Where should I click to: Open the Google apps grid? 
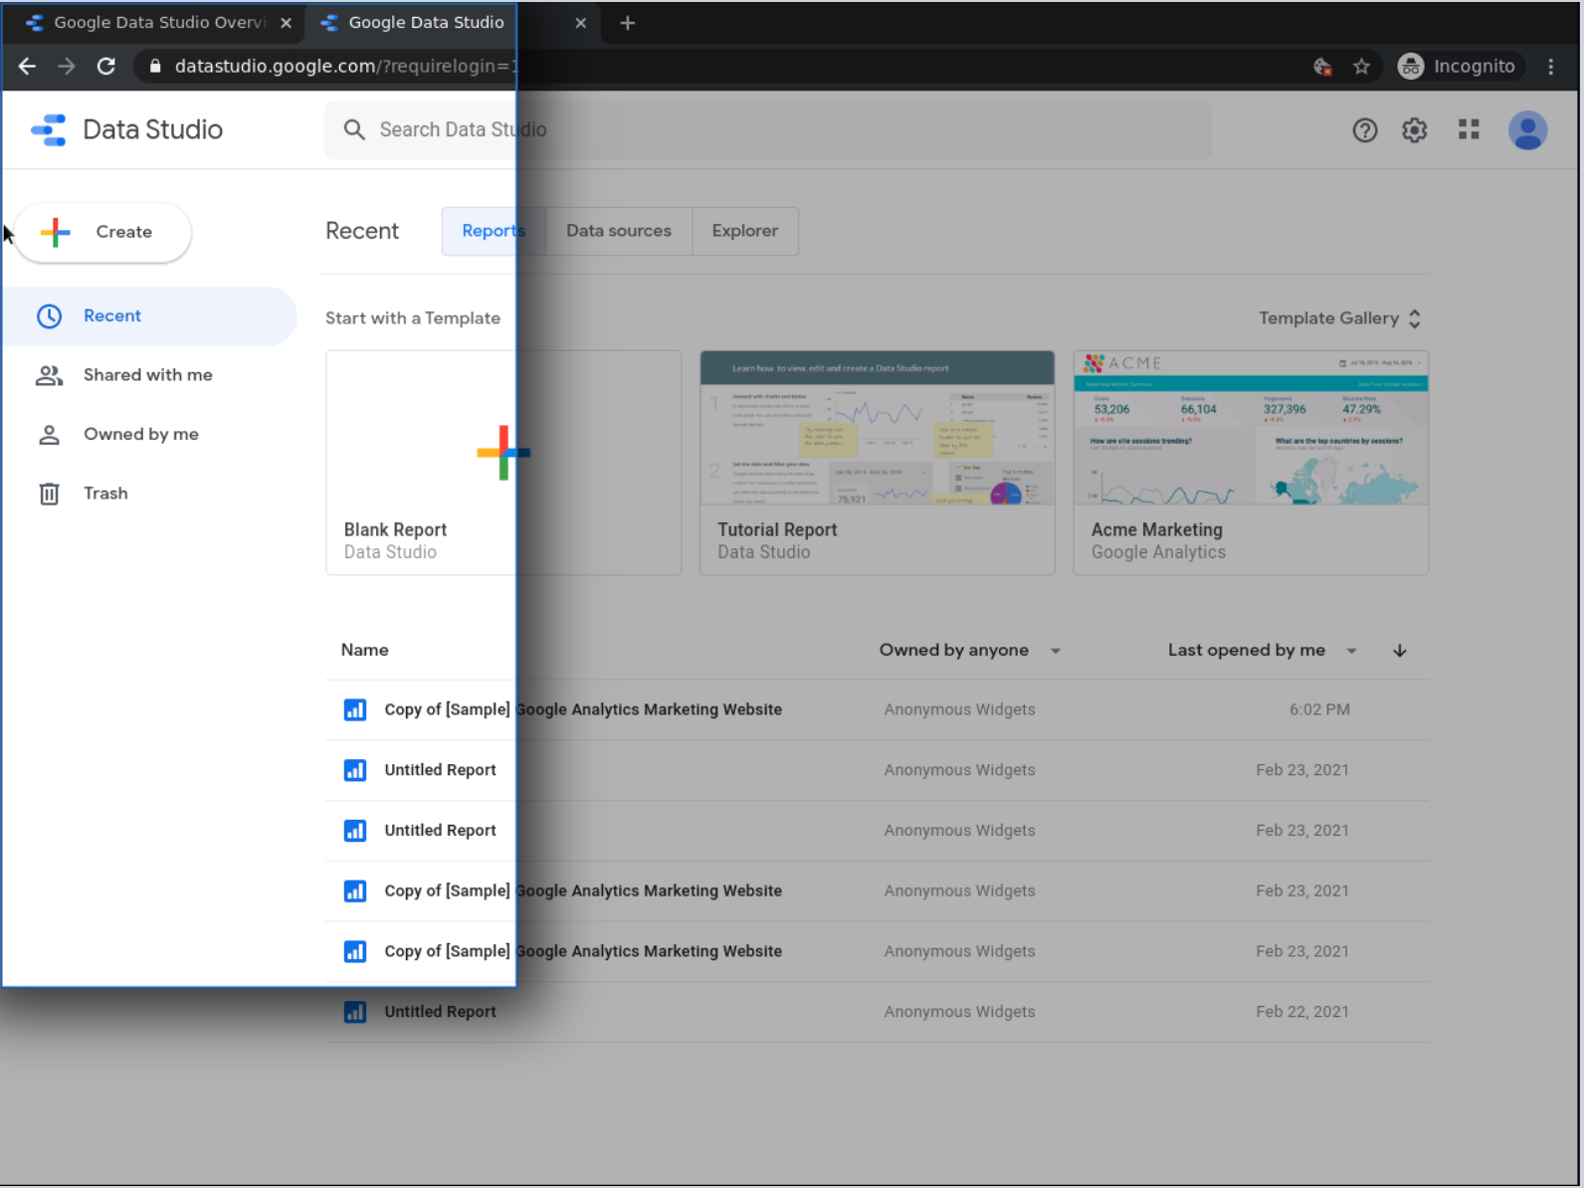click(x=1469, y=129)
